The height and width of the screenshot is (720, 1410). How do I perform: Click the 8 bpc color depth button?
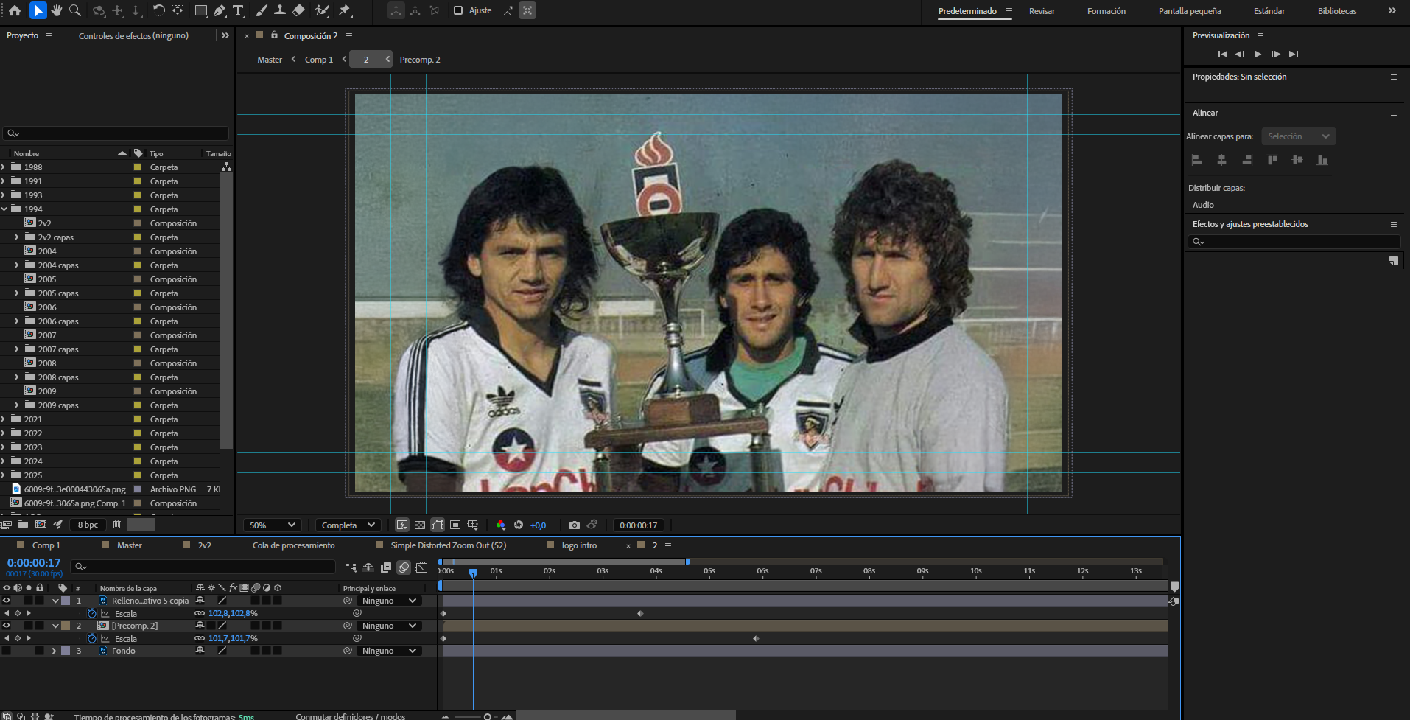click(x=88, y=525)
